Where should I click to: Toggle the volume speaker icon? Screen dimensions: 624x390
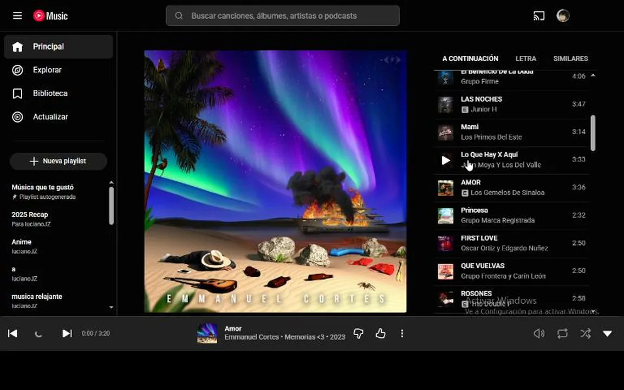tap(539, 334)
